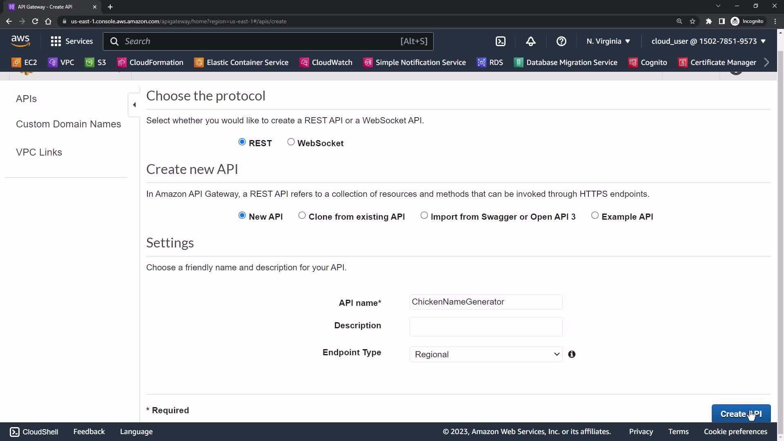Image resolution: width=784 pixels, height=441 pixels.
Task: Go to VPC Links sidebar item
Action: pos(39,152)
